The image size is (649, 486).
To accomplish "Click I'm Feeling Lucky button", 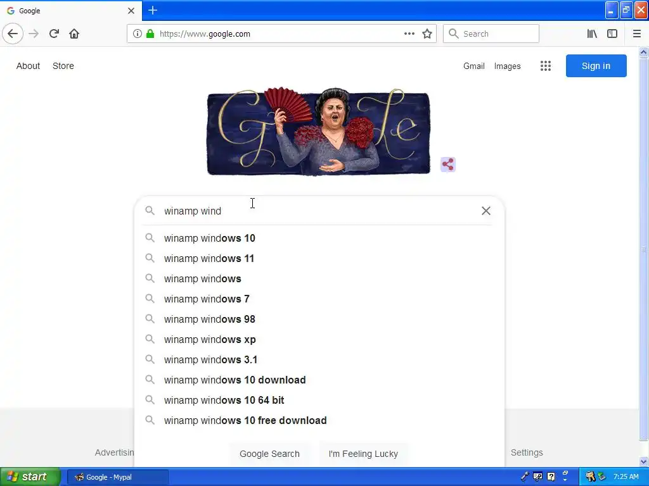I will point(363,454).
